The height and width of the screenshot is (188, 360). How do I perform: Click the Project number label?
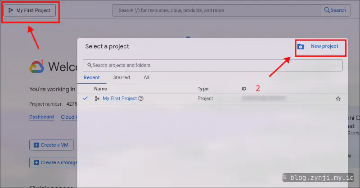(x=46, y=104)
